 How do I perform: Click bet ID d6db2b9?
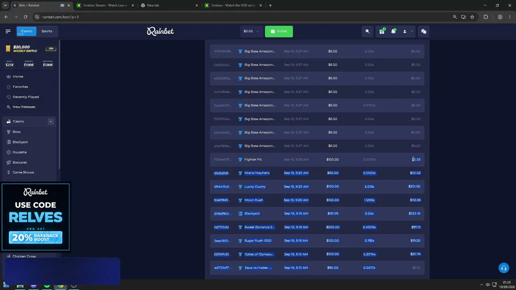pos(221,173)
